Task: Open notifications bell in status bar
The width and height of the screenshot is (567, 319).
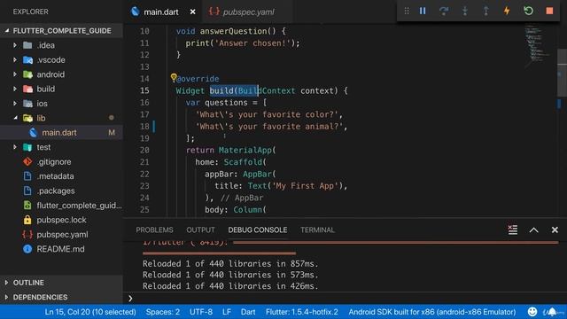Action: pyautogui.click(x=552, y=311)
